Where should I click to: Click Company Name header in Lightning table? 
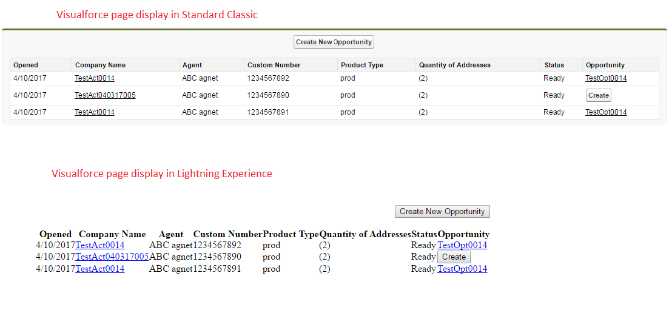pyautogui.click(x=112, y=234)
